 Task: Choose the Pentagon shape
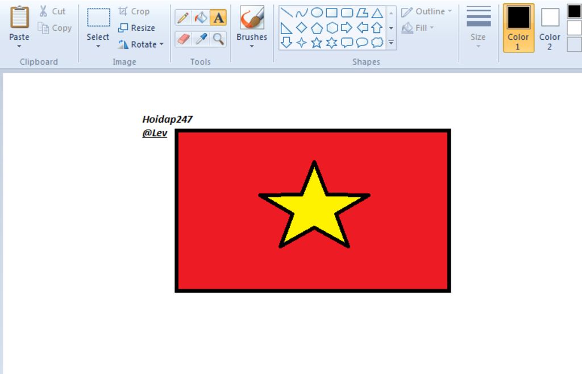coord(317,28)
